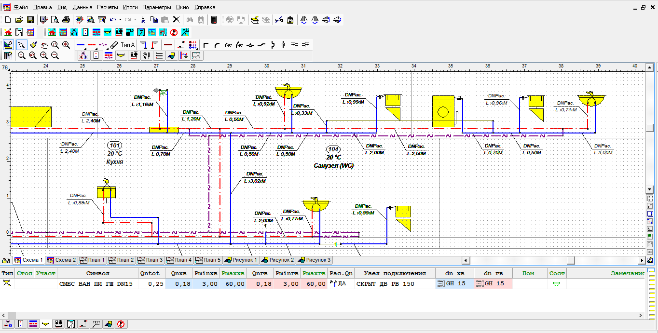
Task: Select the arrow pointer tool
Action: 22,45
